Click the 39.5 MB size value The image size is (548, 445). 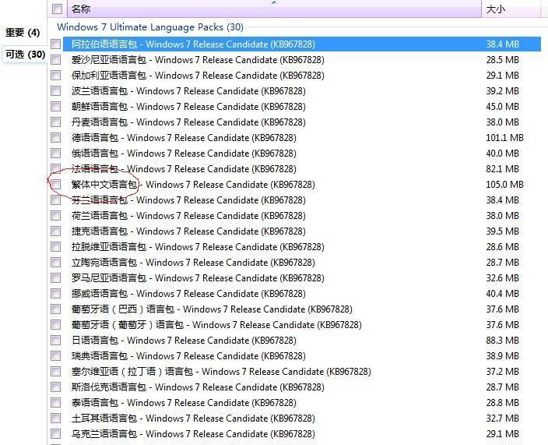(x=503, y=231)
